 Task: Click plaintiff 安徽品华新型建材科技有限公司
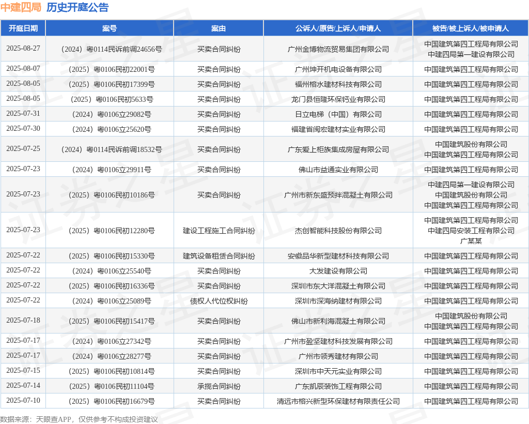tap(338, 256)
